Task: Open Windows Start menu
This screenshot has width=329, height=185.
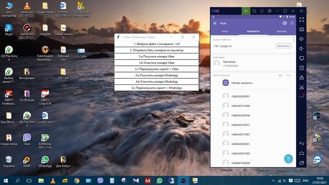Action: tap(6, 180)
